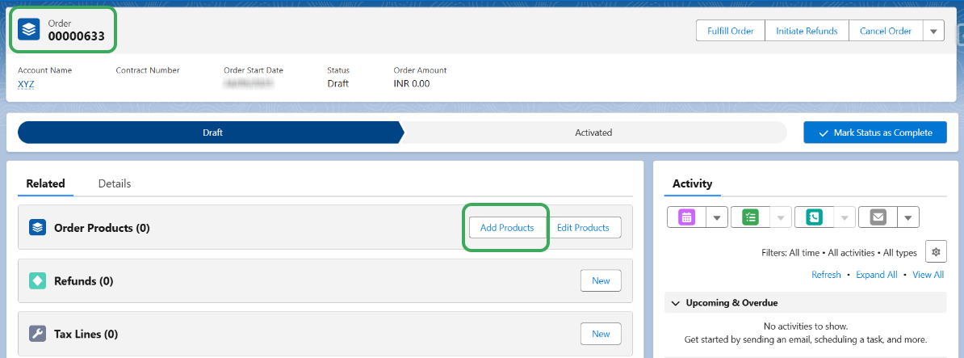
Task: Click Mark Status as Complete button
Action: (x=875, y=133)
